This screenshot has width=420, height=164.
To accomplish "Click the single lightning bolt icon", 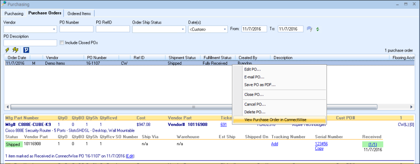I will (7, 50).
